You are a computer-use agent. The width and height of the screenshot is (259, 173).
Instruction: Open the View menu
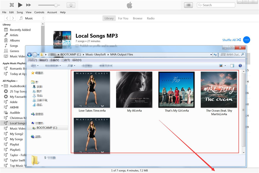pos(28,12)
